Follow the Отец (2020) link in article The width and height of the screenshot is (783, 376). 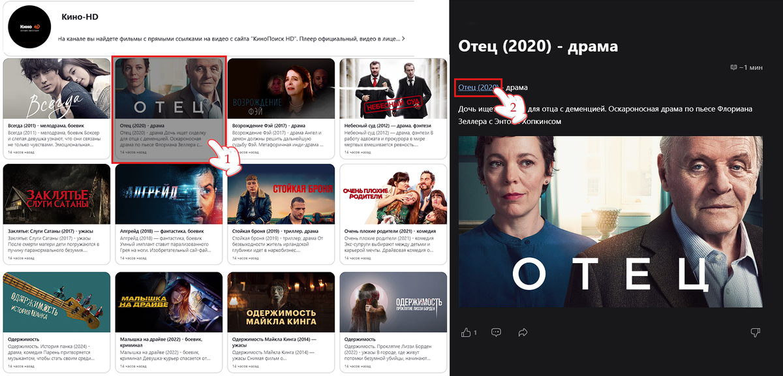(478, 87)
